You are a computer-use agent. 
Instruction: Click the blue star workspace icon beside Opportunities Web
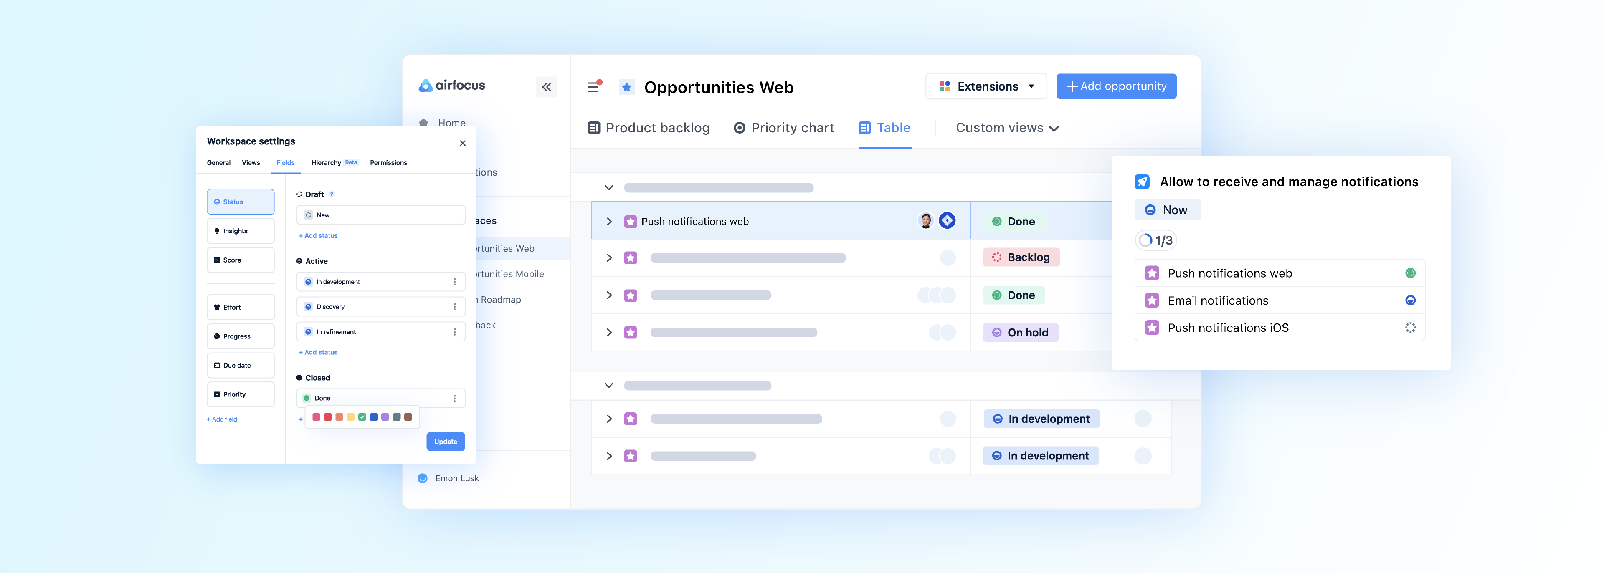626,87
